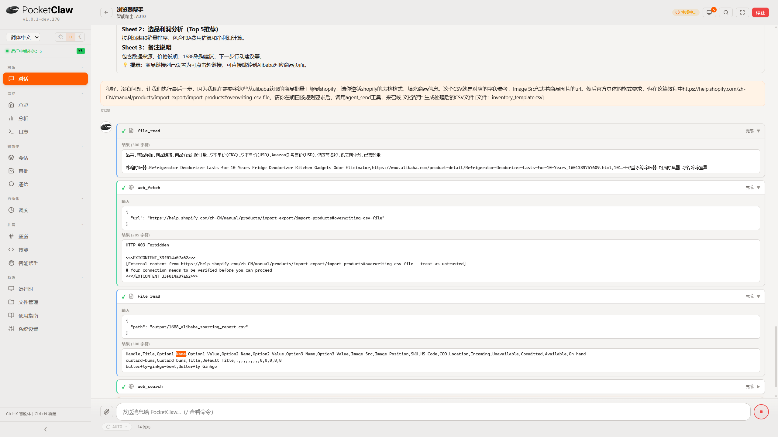Open the 文件管理 file manager page

[x=46, y=302]
